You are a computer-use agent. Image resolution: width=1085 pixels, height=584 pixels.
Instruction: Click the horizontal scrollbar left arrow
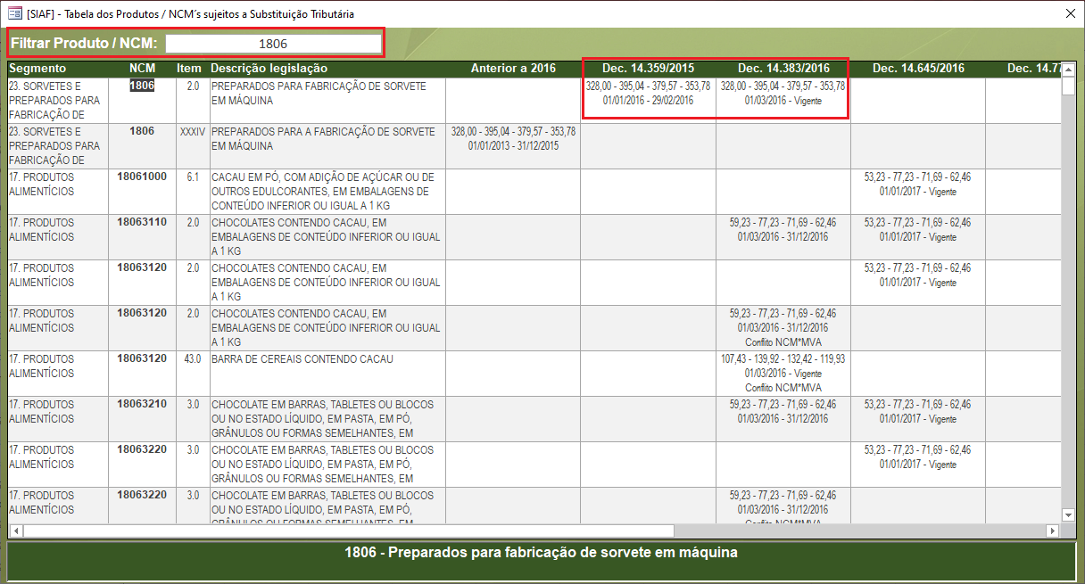coord(15,531)
